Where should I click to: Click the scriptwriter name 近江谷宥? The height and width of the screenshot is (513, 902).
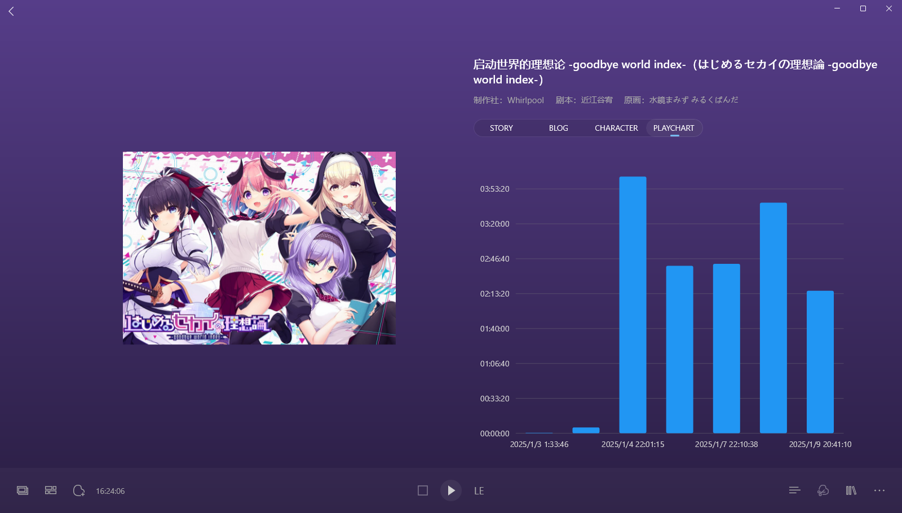(x=596, y=100)
